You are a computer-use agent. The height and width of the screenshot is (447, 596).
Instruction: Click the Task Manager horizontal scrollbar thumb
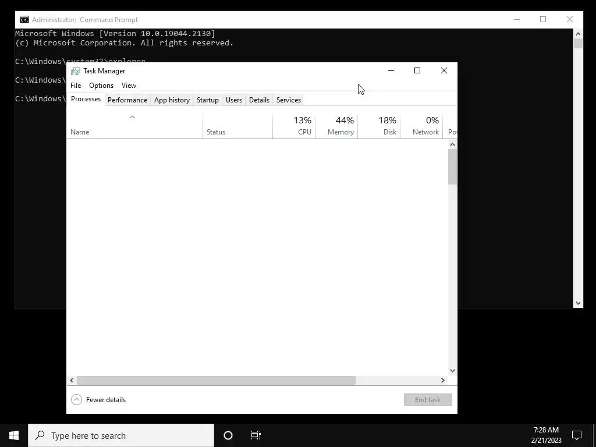tap(216, 380)
